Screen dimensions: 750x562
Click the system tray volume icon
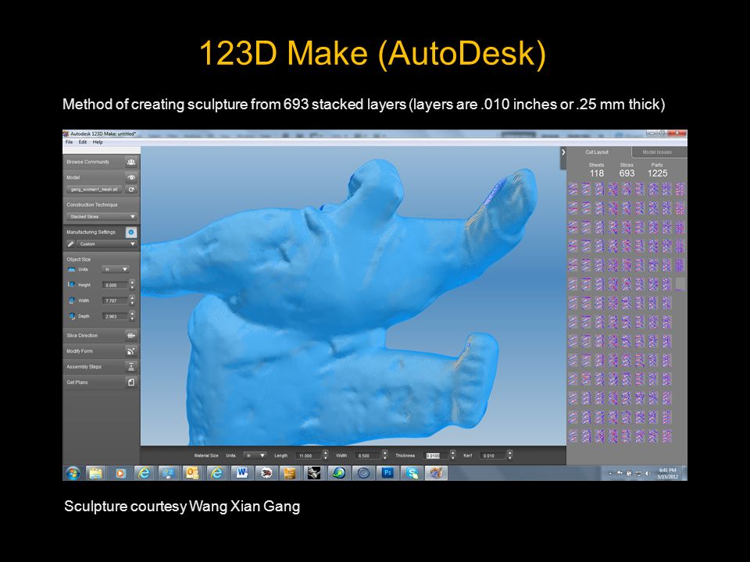(x=647, y=474)
